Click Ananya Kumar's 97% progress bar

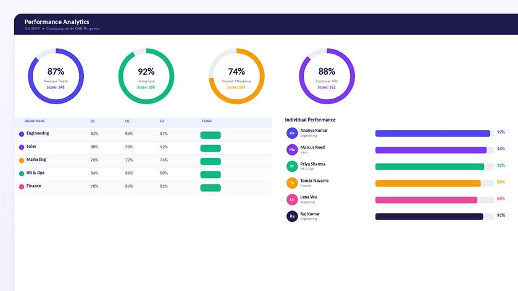(x=435, y=133)
